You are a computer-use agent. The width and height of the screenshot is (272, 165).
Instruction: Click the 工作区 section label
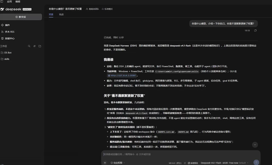pos(4,46)
